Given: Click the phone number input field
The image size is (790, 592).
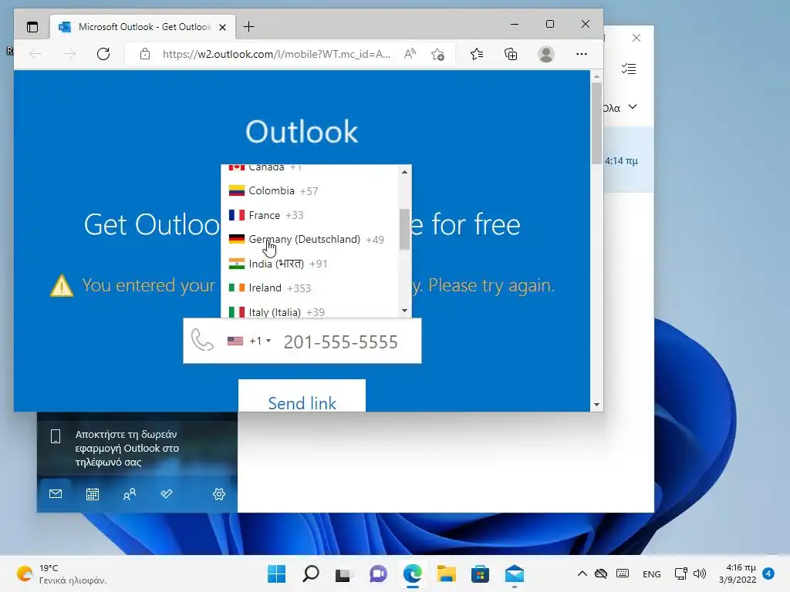Looking at the screenshot, I should 349,341.
